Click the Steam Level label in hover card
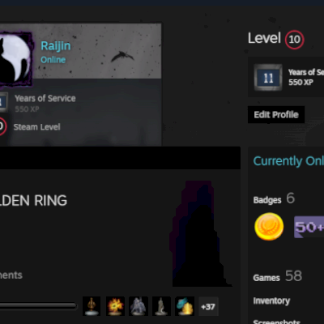Screen dimensions: 324x324 point(36,127)
